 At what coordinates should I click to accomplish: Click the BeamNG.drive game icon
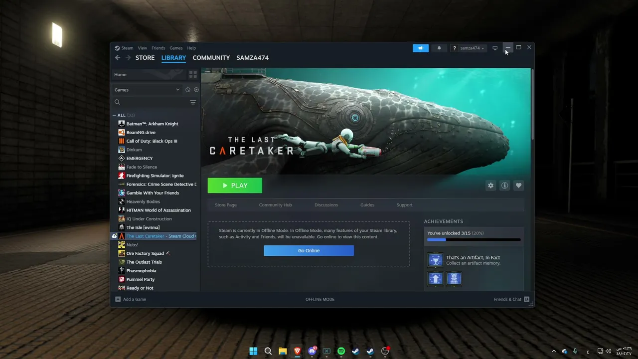(x=122, y=132)
